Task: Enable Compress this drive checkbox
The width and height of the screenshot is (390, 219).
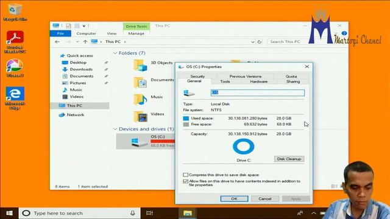Action: (x=185, y=175)
